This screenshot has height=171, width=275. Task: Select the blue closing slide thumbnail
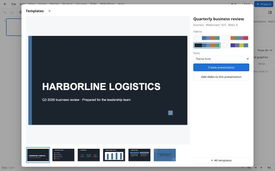coord(165,155)
